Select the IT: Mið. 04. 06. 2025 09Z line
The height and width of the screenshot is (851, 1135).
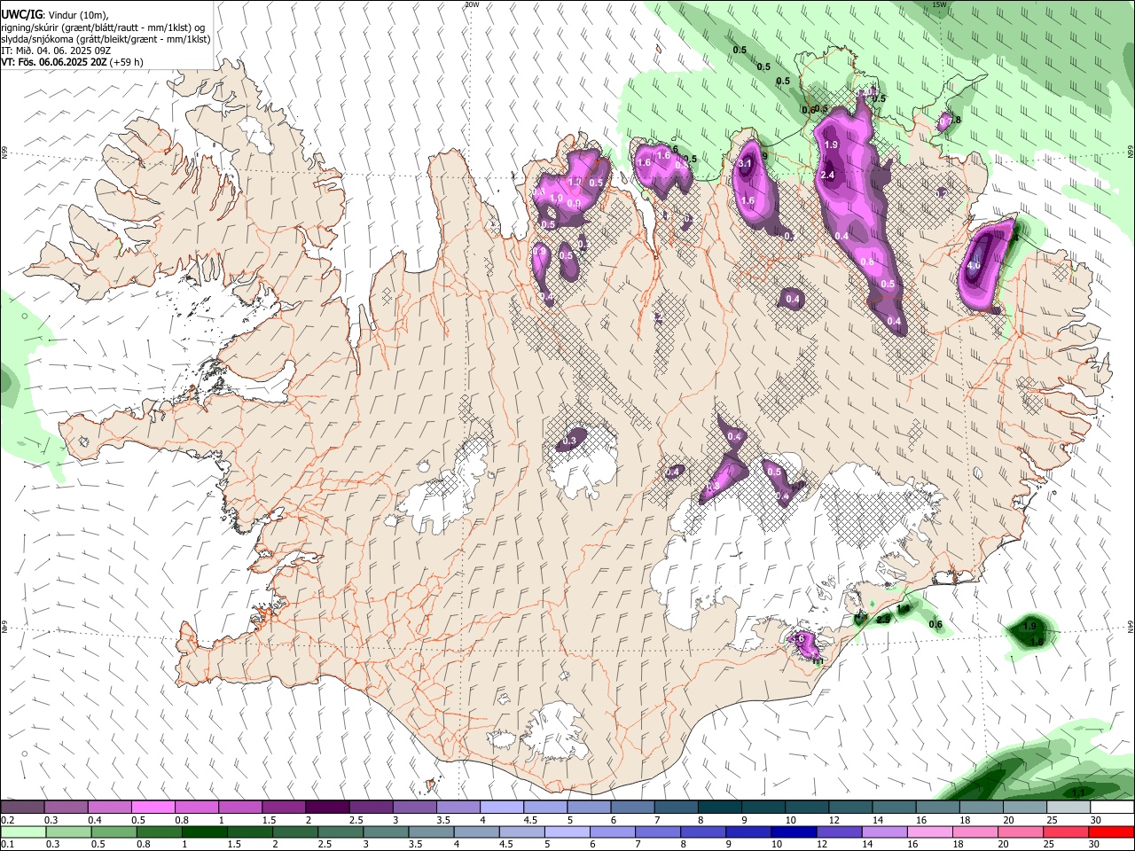coord(56,51)
